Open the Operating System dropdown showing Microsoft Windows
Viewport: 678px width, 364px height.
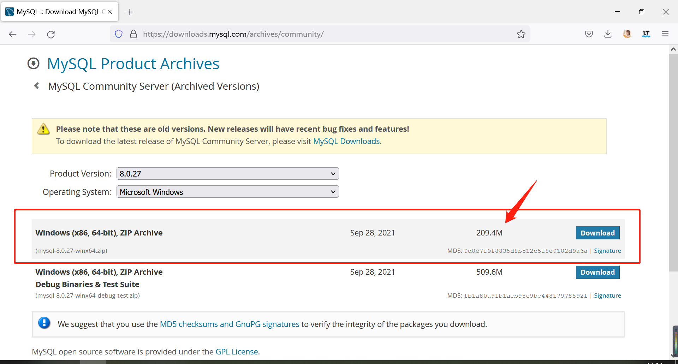point(228,192)
